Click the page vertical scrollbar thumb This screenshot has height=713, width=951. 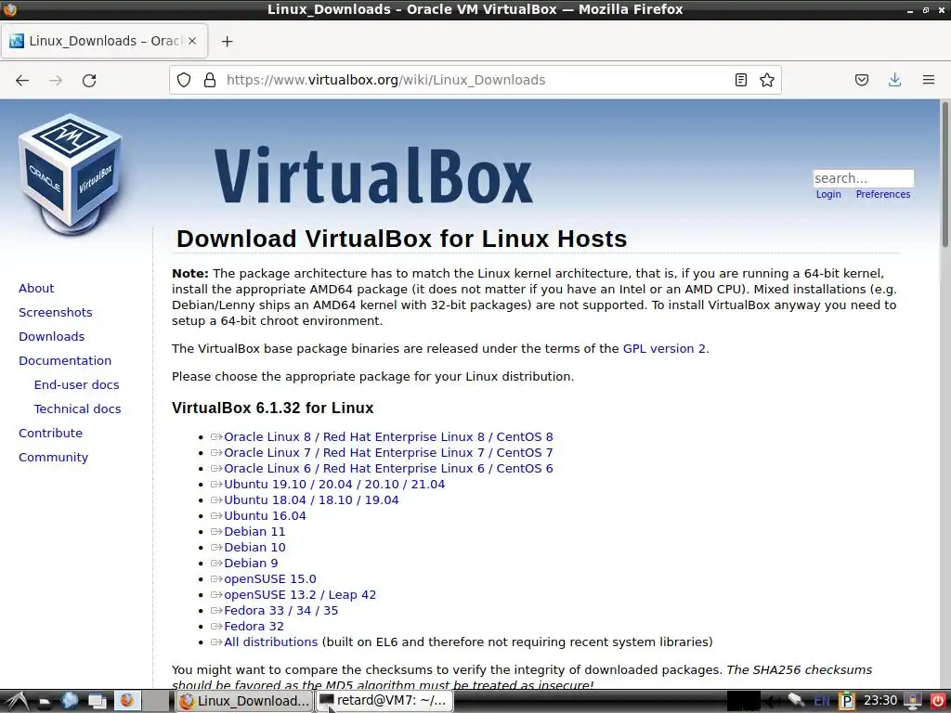(x=944, y=174)
